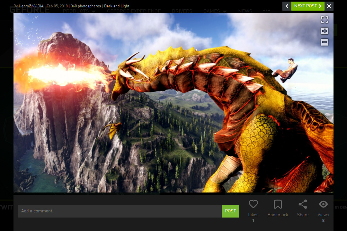This screenshot has height=231, width=347.
Task: Enter fullscreen view of the photosphere
Action: 325,20
